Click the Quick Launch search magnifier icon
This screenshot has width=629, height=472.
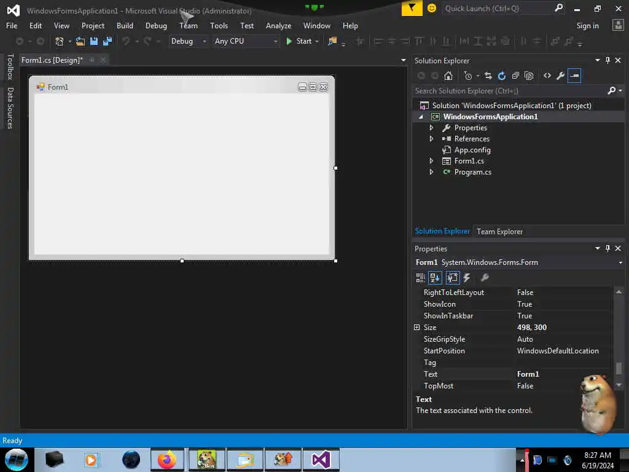pos(558,8)
